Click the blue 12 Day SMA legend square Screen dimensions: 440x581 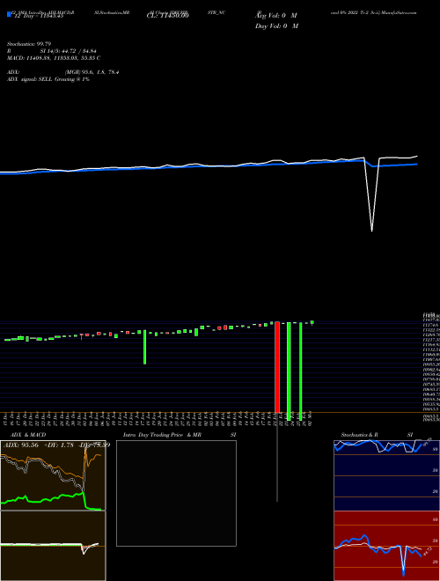(x=10, y=15)
